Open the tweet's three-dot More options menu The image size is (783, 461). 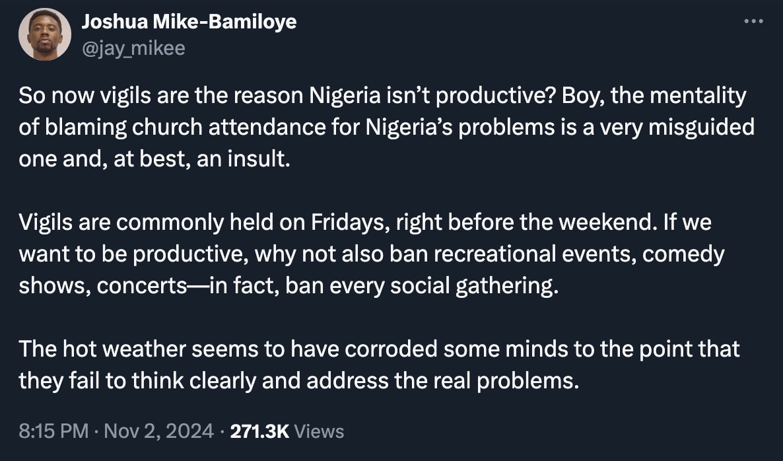[x=753, y=21]
